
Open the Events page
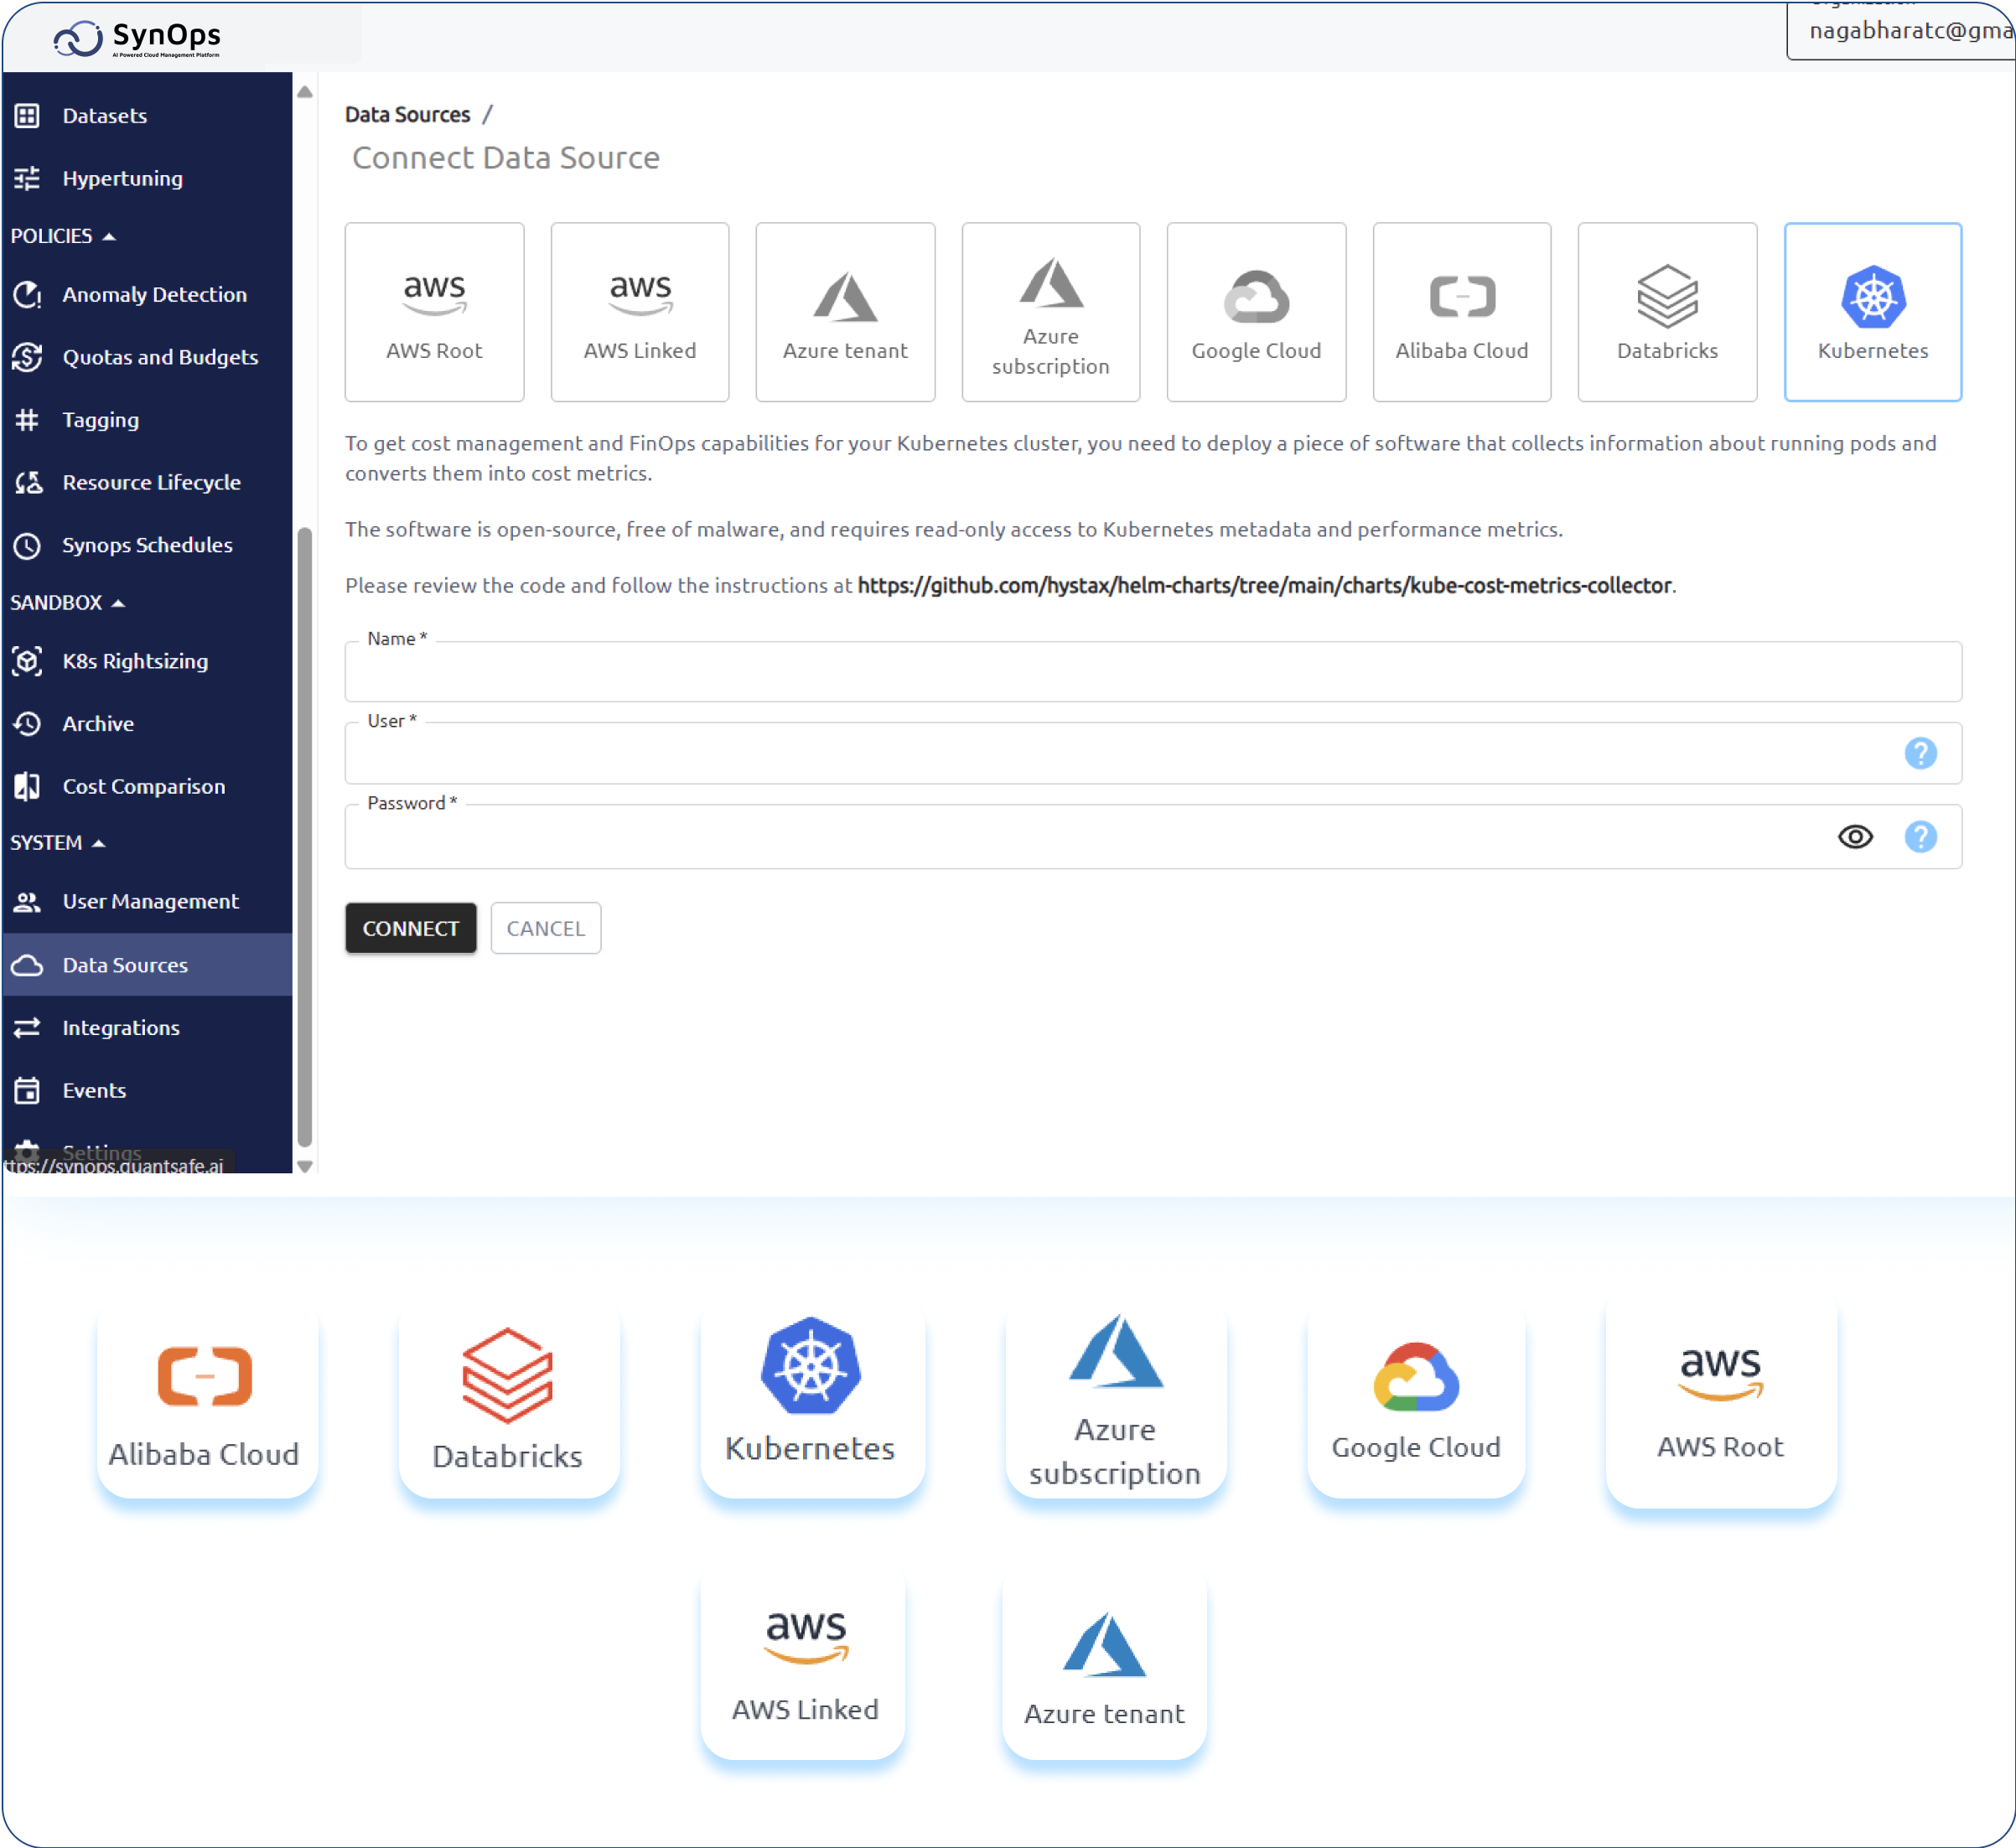(x=93, y=1090)
